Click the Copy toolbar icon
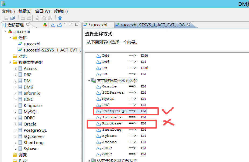This screenshot has width=249, height=162. tap(44, 18)
